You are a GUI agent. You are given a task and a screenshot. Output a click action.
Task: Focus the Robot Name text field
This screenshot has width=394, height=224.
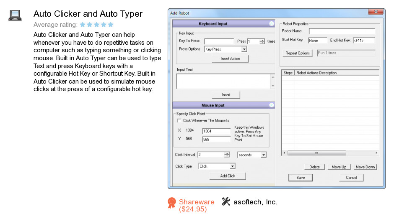click(x=342, y=31)
